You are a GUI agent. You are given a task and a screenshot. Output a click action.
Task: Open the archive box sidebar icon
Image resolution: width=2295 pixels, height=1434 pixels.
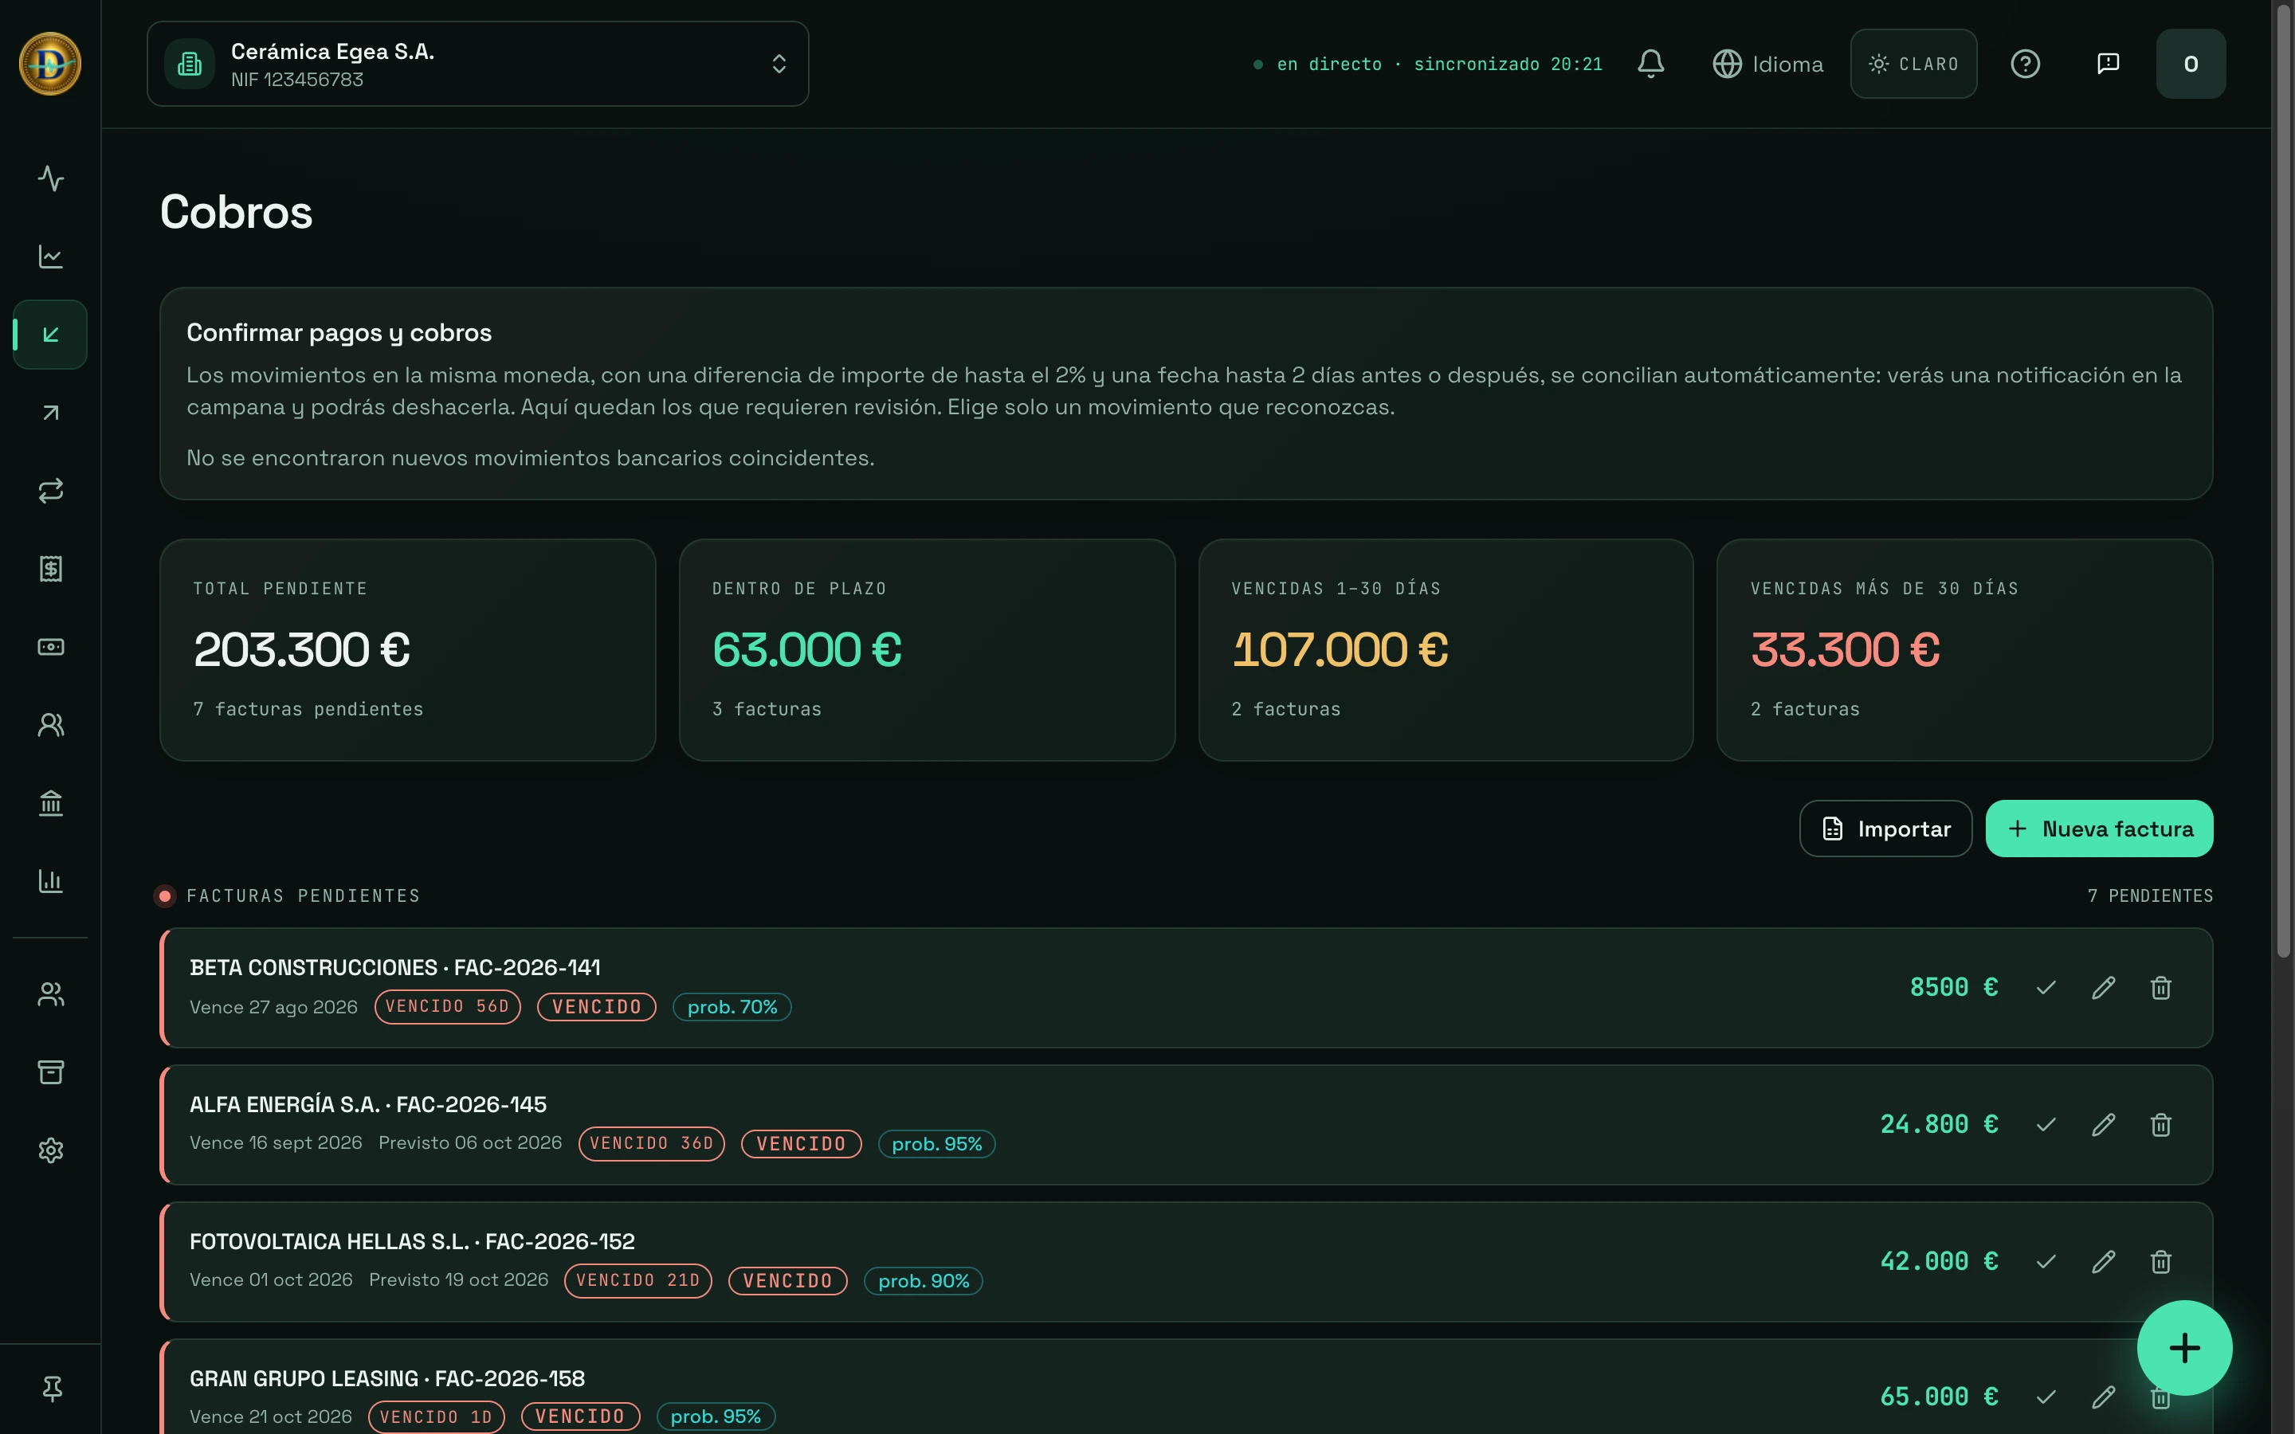coord(50,1072)
